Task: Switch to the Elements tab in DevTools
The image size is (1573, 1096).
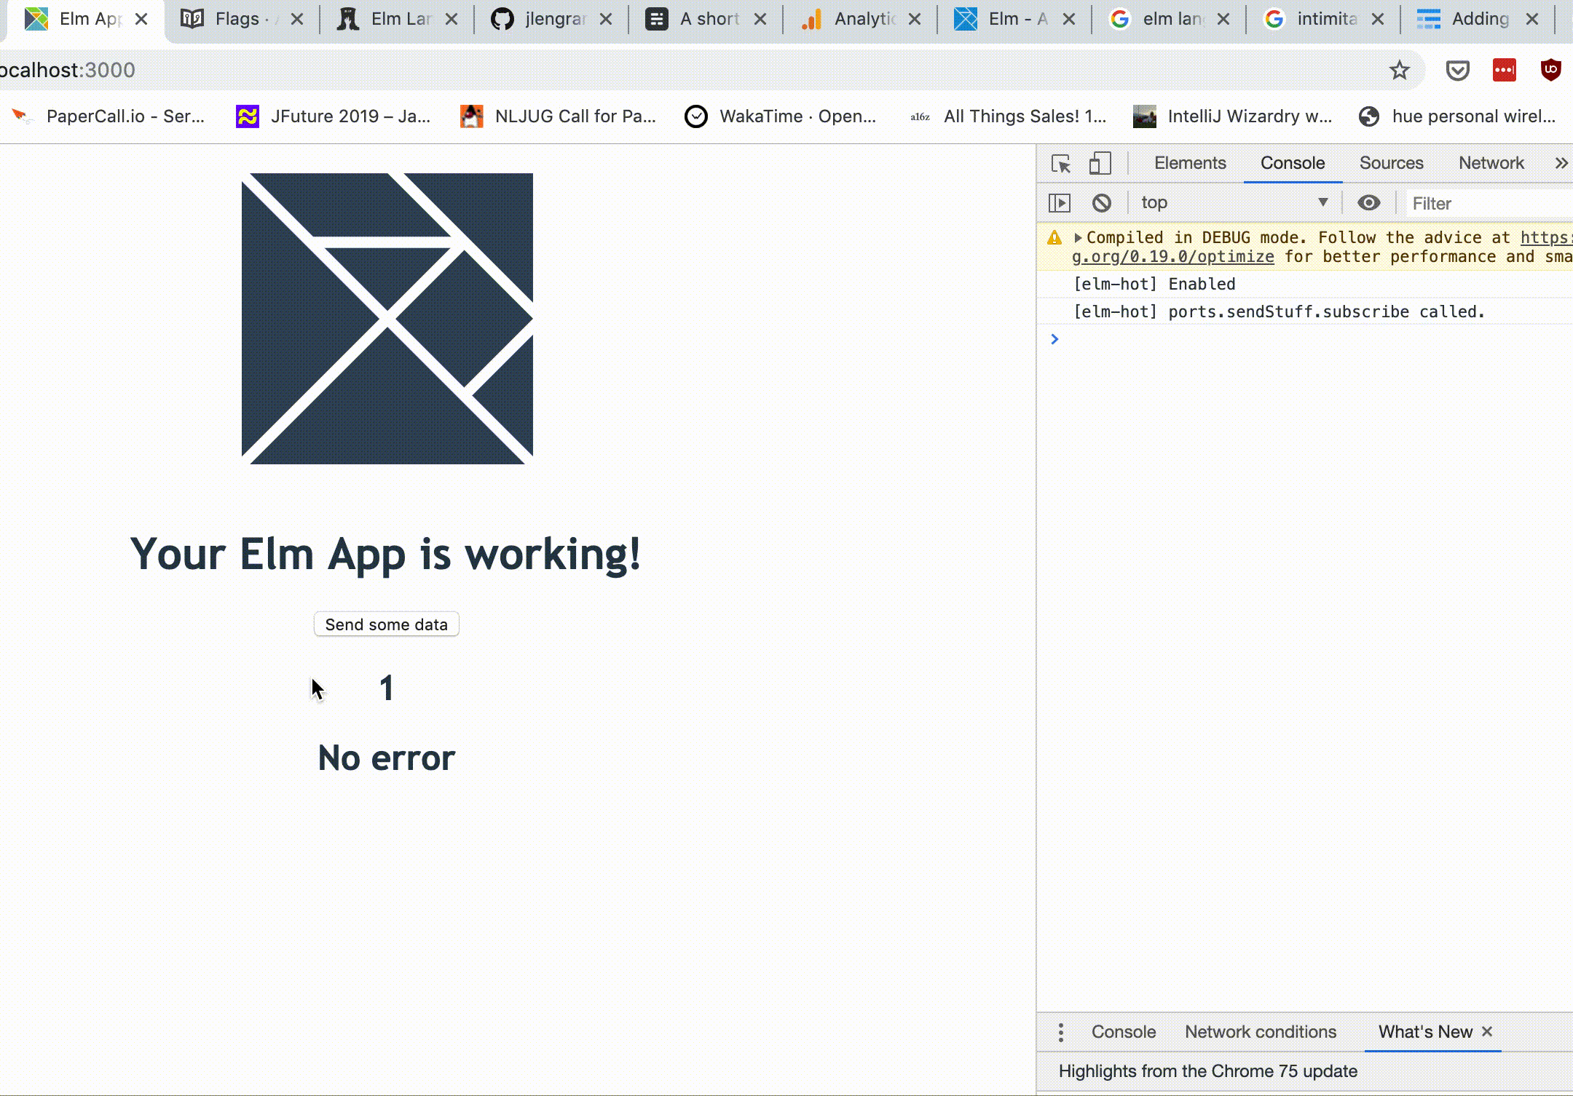Action: (1190, 163)
